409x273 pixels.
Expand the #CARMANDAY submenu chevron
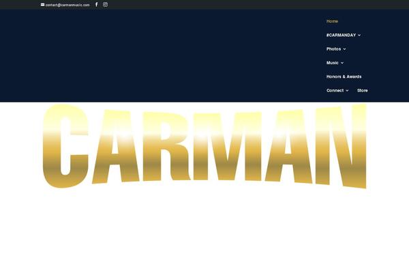pyautogui.click(x=359, y=35)
